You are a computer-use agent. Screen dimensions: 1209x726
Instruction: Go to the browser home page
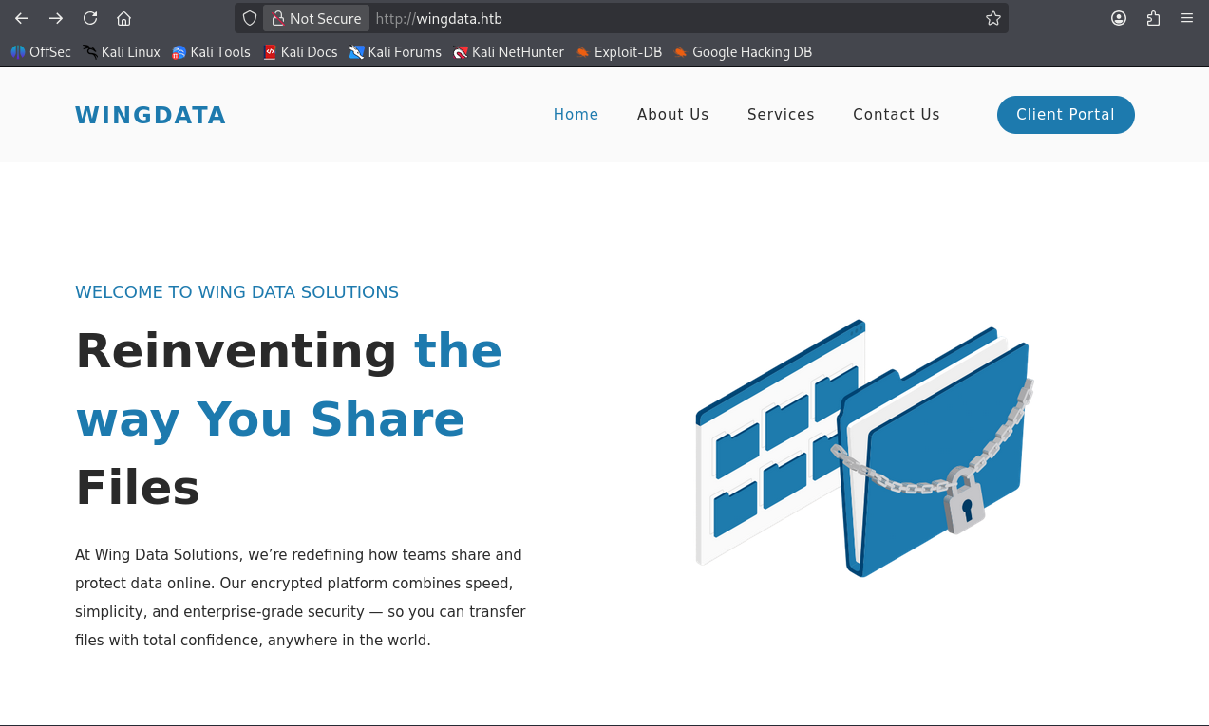coord(123,18)
